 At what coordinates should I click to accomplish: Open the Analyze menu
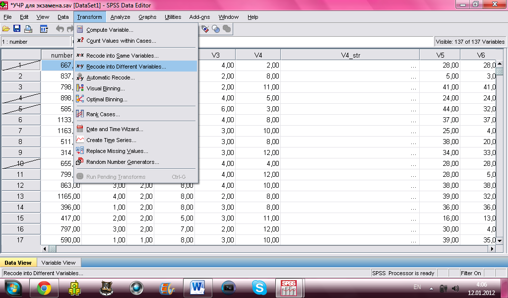[x=120, y=17]
